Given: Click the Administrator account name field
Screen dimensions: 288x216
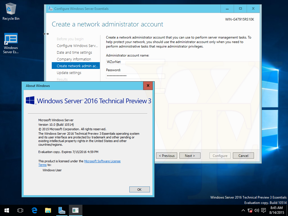Looking at the screenshot, I should click(x=135, y=62).
